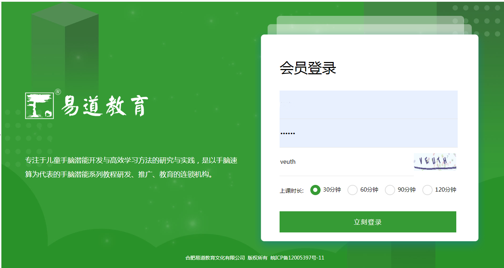Click the captcha text box containing veuth
The image size is (504, 268).
tap(346, 162)
